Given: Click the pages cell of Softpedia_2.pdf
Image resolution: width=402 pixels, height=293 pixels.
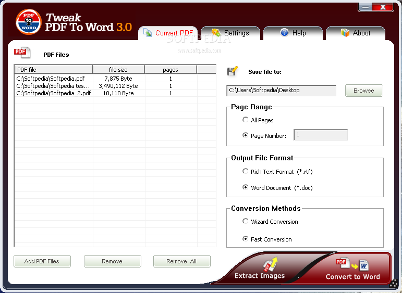Looking at the screenshot, I should [170, 93].
